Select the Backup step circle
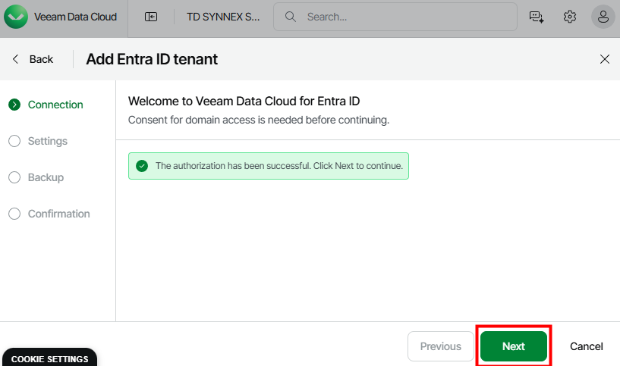 14,177
